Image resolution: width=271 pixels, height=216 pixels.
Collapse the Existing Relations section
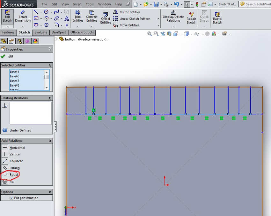point(50,98)
